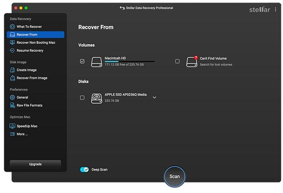This screenshot has width=283, height=193.
Task: Turn off the Deep Scan toggle
Action: 84,170
